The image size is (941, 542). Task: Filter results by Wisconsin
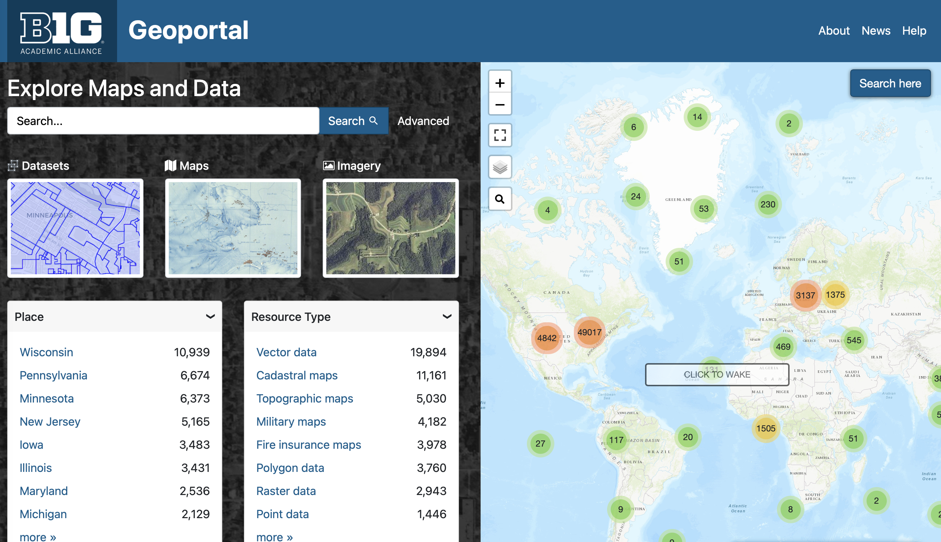pyautogui.click(x=47, y=352)
